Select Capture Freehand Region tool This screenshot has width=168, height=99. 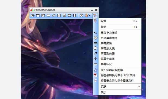click(53, 16)
